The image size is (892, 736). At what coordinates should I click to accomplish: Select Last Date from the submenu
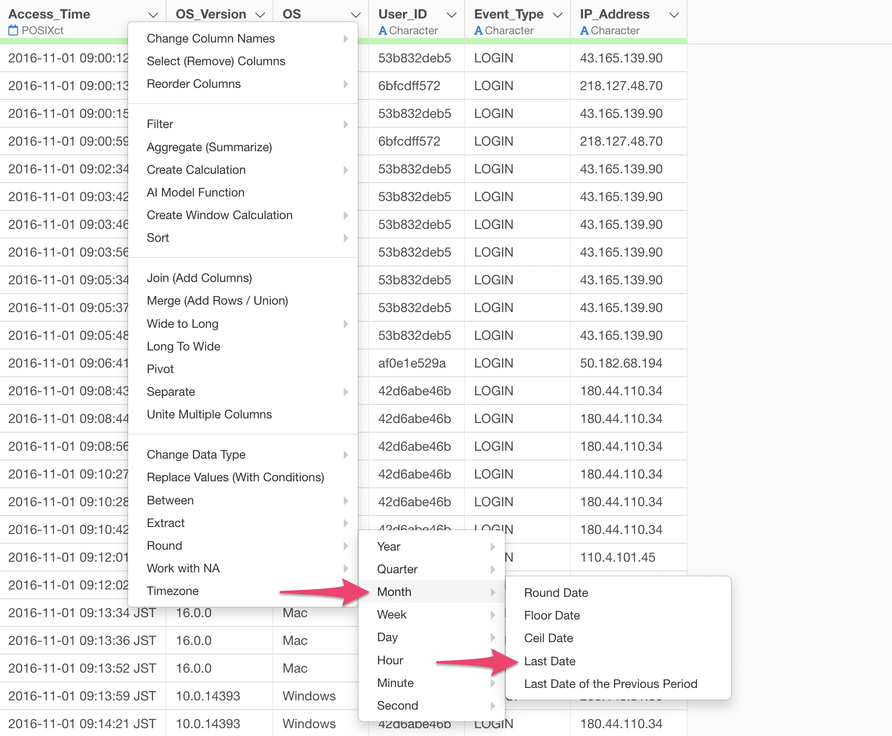tap(550, 661)
